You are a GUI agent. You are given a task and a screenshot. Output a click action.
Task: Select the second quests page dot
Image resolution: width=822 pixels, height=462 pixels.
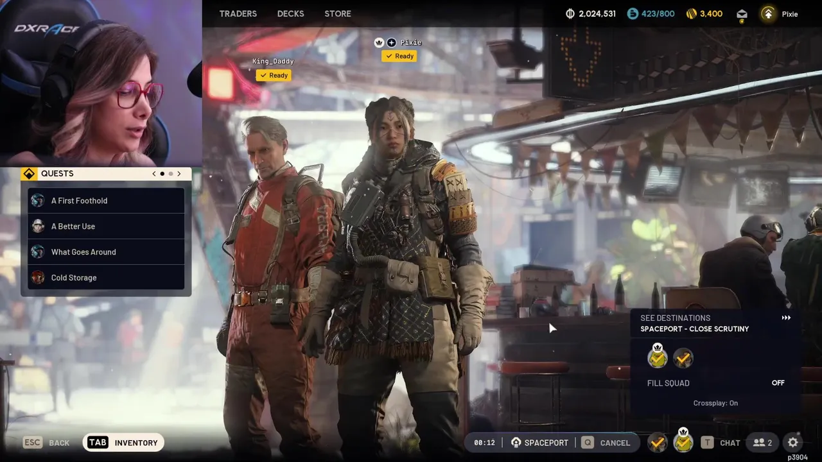click(x=170, y=173)
